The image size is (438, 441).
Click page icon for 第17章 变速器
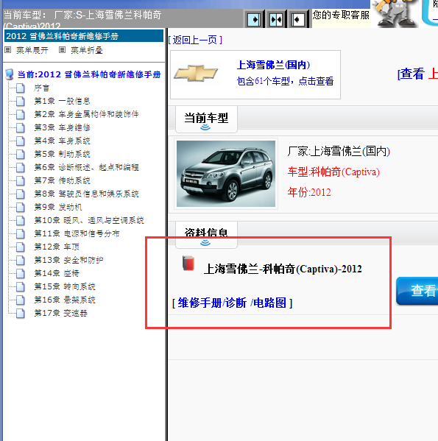pyautogui.click(x=20, y=314)
